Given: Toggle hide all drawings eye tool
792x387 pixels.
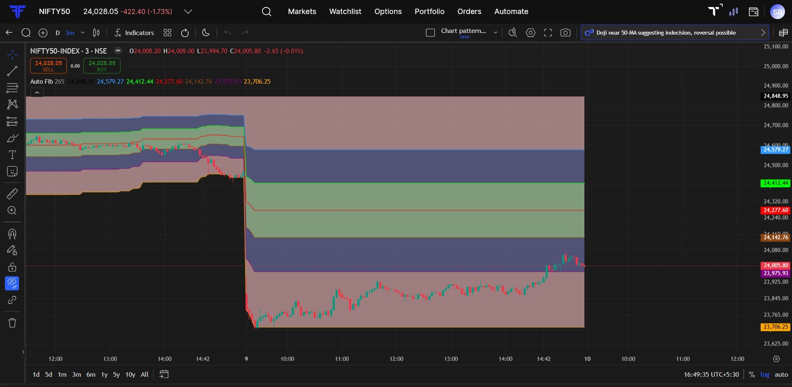Looking at the screenshot, I should click(x=12, y=283).
